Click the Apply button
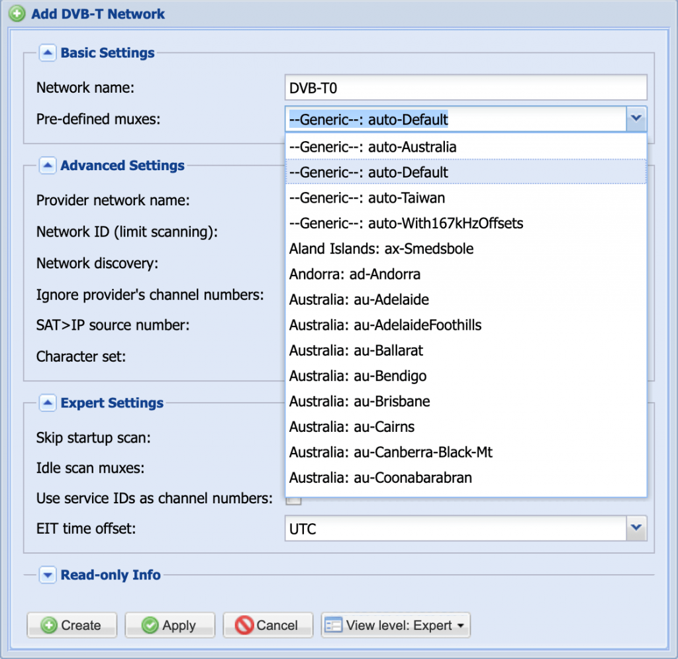678x659 pixels. coord(169,625)
